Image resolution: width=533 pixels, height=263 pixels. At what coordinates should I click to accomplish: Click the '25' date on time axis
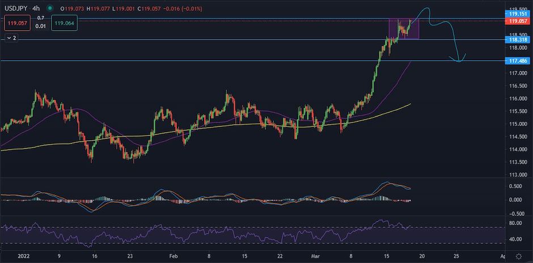coord(456,256)
